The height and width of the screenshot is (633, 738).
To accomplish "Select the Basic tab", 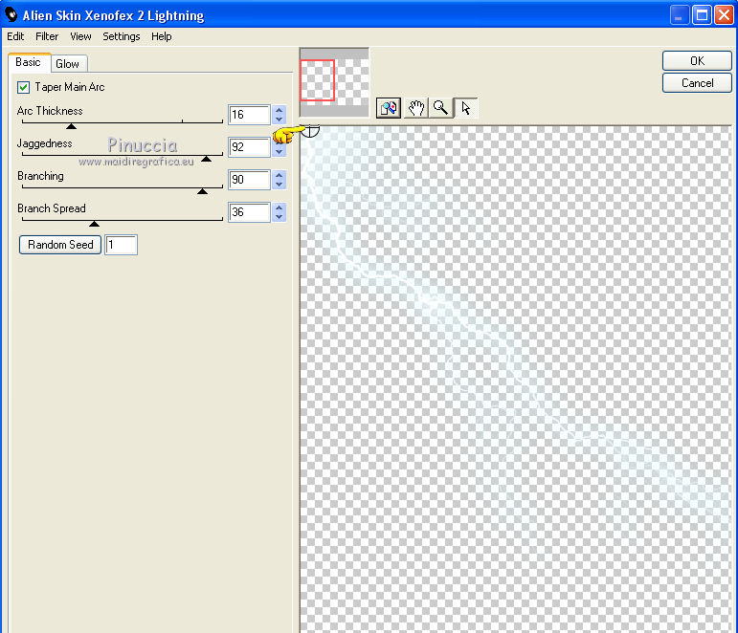I will [29, 62].
